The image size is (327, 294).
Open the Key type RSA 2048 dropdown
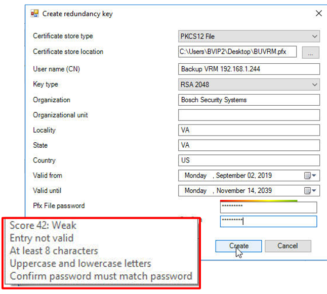pyautogui.click(x=249, y=85)
